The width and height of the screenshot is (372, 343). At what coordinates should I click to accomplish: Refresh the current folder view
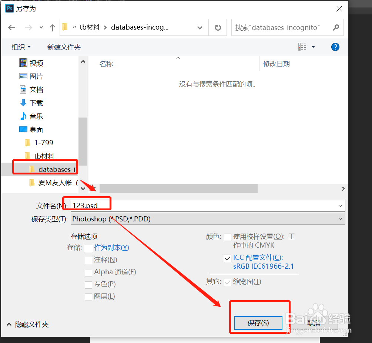[218, 27]
